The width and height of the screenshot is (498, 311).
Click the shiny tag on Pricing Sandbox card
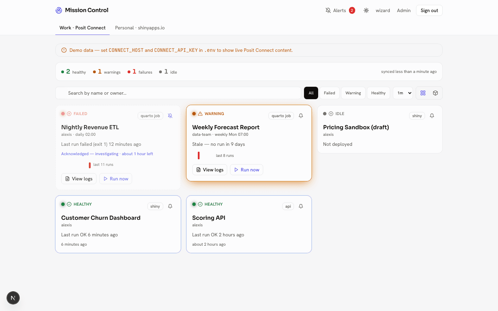pos(417,116)
